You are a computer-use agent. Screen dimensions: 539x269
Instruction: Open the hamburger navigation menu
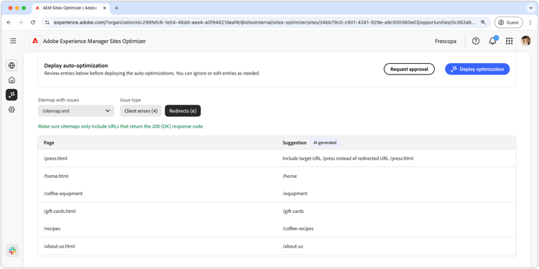pyautogui.click(x=13, y=41)
